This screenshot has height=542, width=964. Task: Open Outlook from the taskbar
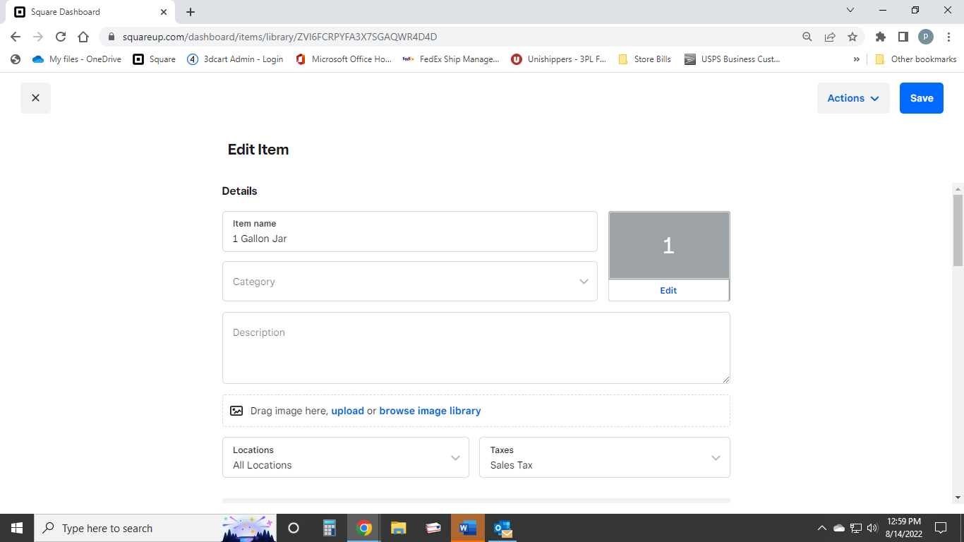503,528
